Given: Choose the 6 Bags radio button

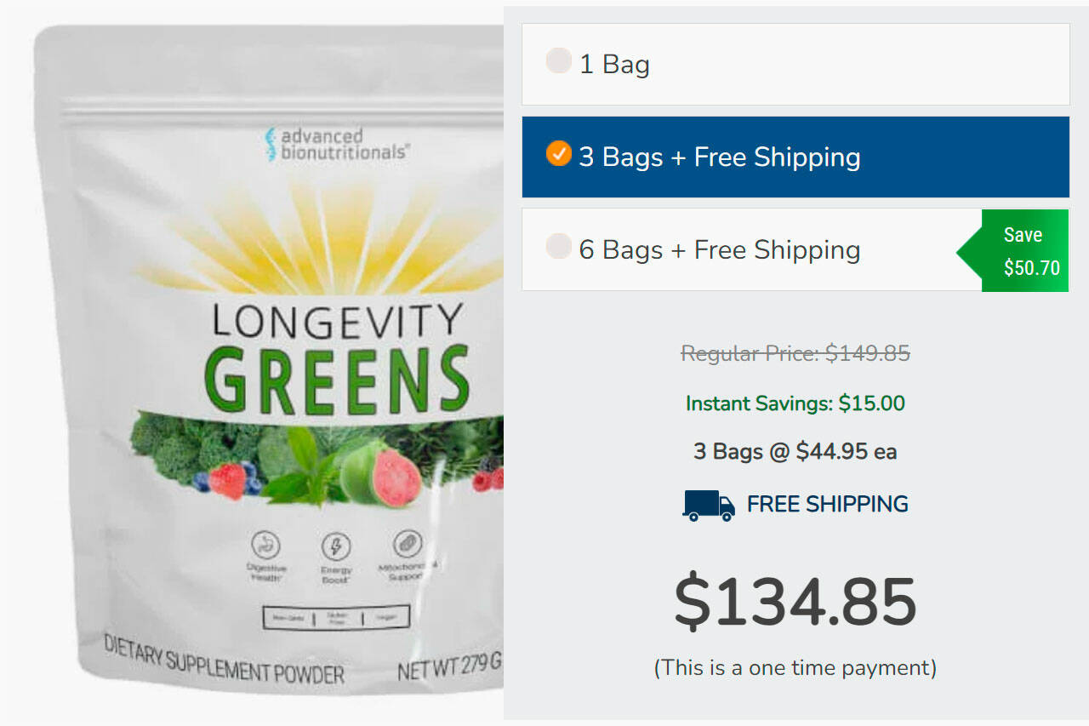Looking at the screenshot, I should pos(558,247).
